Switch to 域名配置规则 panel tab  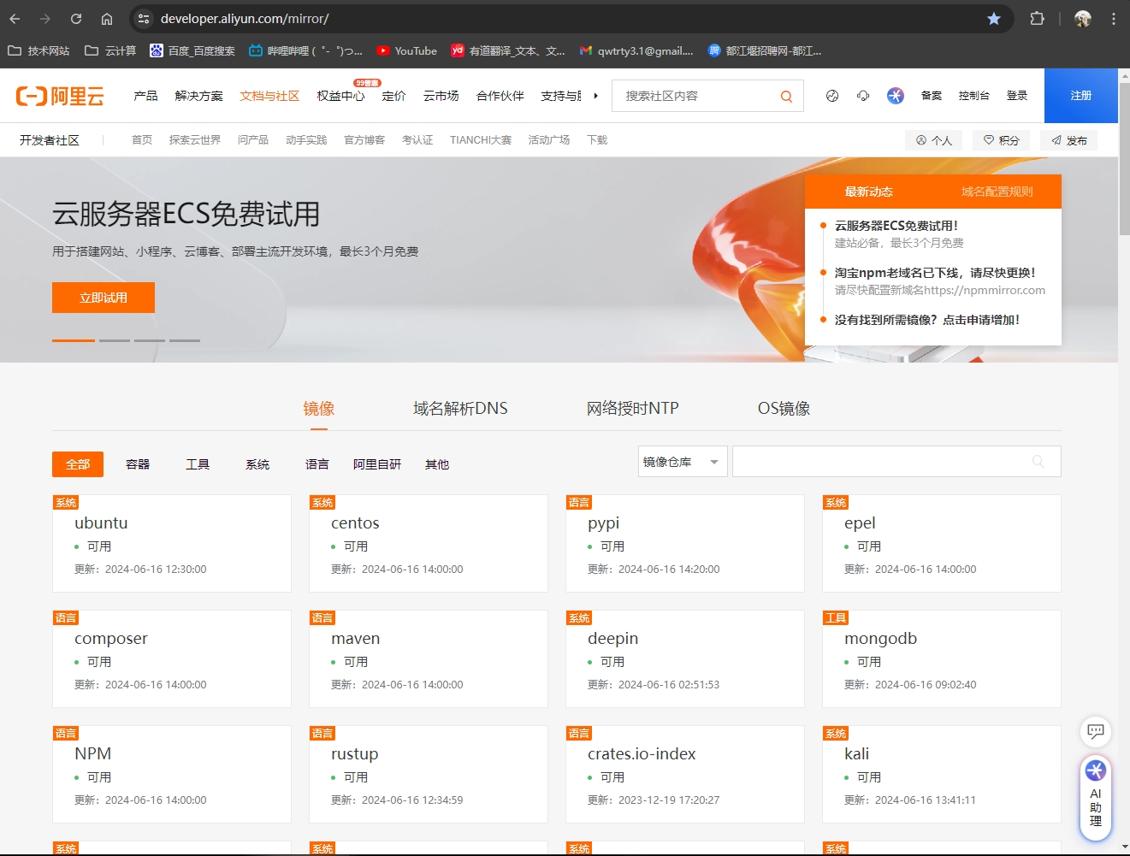(997, 192)
